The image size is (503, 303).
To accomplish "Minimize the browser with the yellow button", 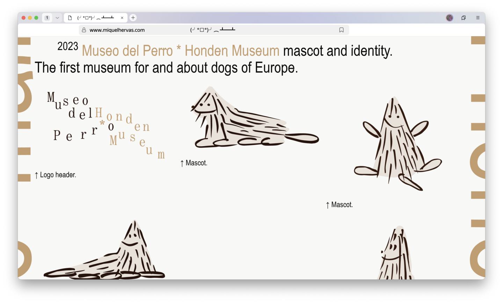I will [x=30, y=18].
